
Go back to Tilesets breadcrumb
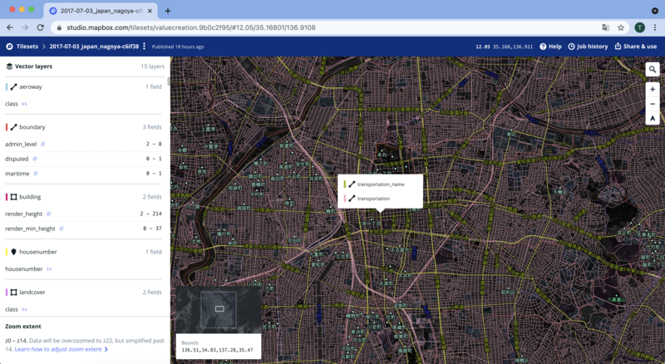tap(27, 47)
